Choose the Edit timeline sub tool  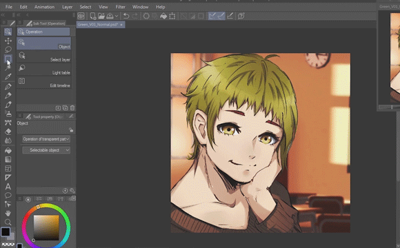coord(43,83)
